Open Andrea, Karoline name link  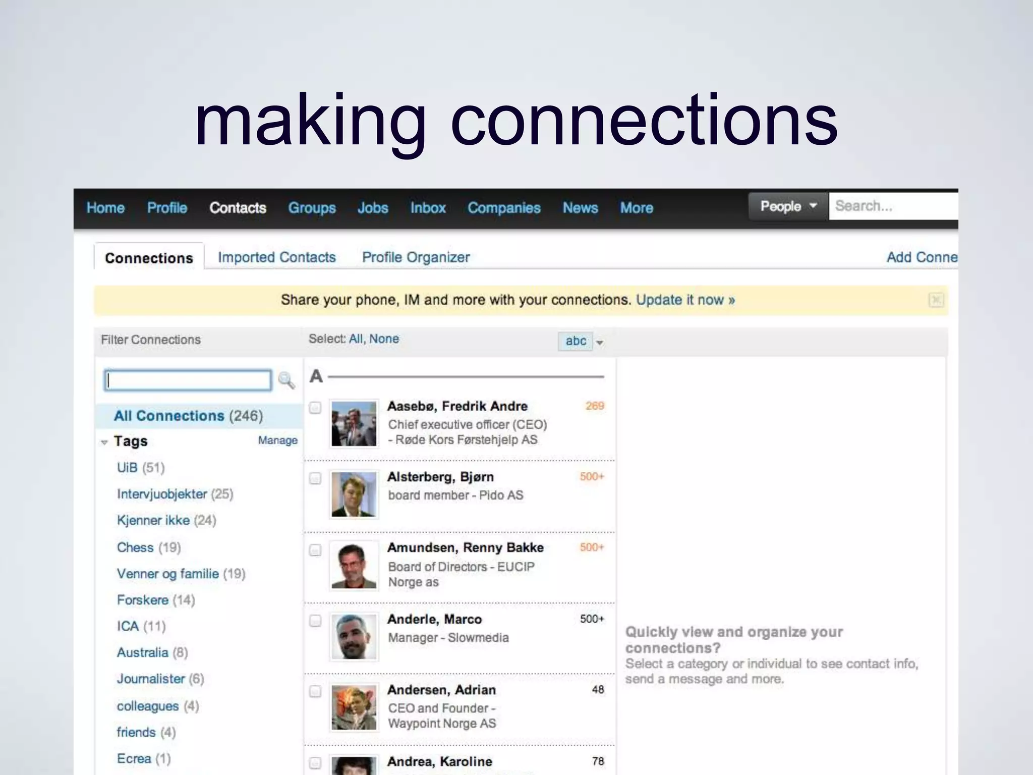click(440, 761)
